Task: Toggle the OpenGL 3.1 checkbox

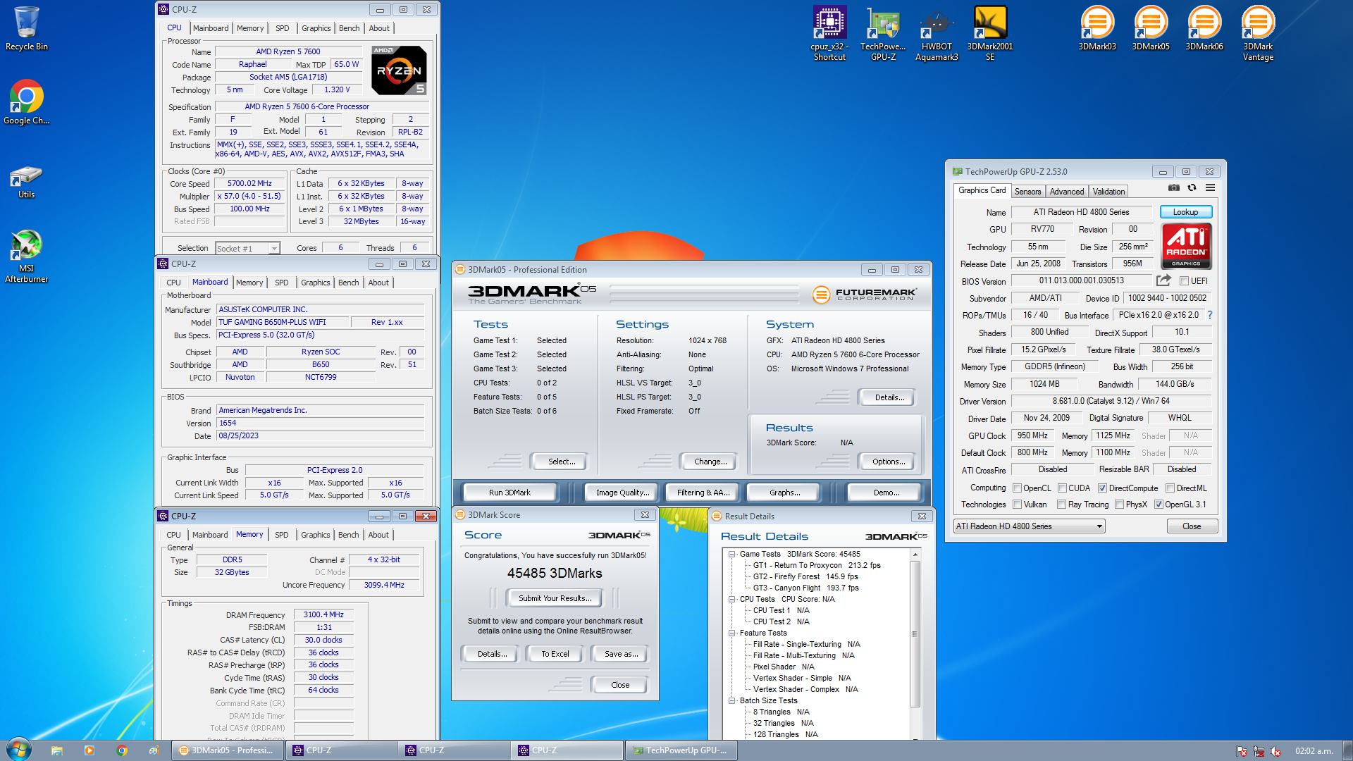Action: (1159, 504)
